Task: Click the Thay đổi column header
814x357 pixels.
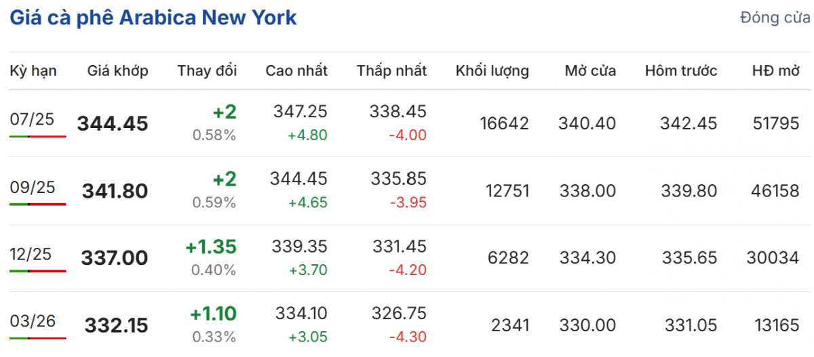Action: click(207, 70)
